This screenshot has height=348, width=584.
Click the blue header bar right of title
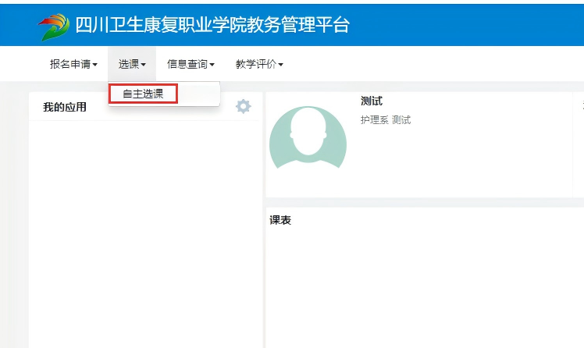point(468,25)
